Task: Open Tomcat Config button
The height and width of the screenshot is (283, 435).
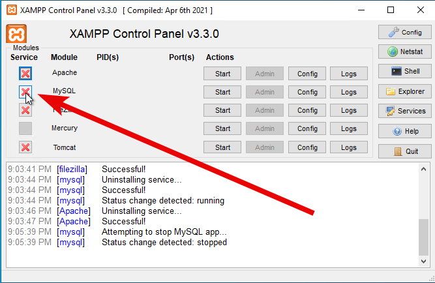Action: 307,147
